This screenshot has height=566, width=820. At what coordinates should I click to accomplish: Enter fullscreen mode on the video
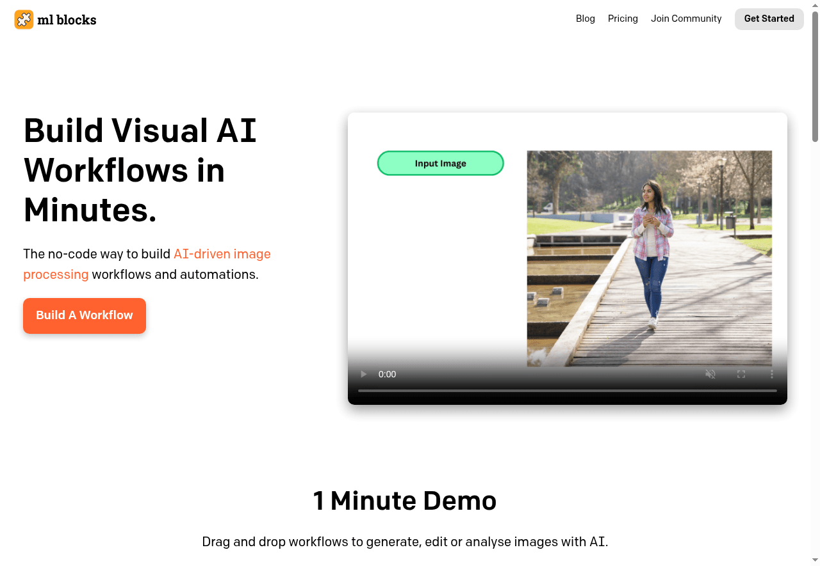point(741,374)
